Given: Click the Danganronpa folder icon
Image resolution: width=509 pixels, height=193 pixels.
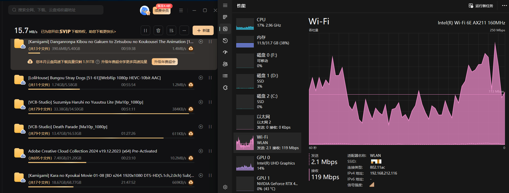Looking at the screenshot, I should (x=20, y=44).
